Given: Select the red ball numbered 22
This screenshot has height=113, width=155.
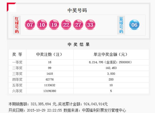Looking at the screenshot, I should click(x=66, y=25).
